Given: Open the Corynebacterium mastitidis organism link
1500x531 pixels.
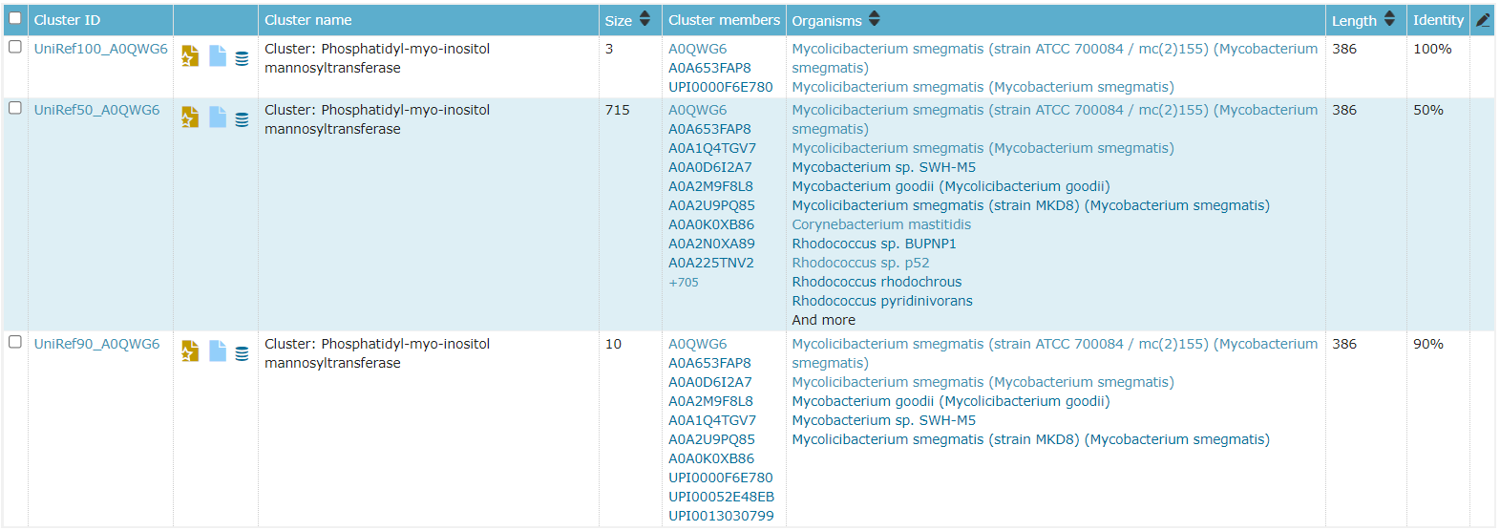Looking at the screenshot, I should 881,224.
